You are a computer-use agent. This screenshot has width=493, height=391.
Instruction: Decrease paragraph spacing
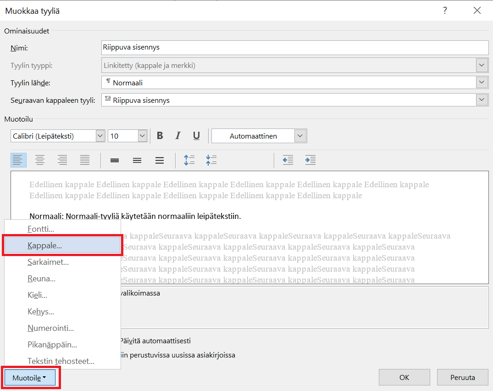point(211,160)
